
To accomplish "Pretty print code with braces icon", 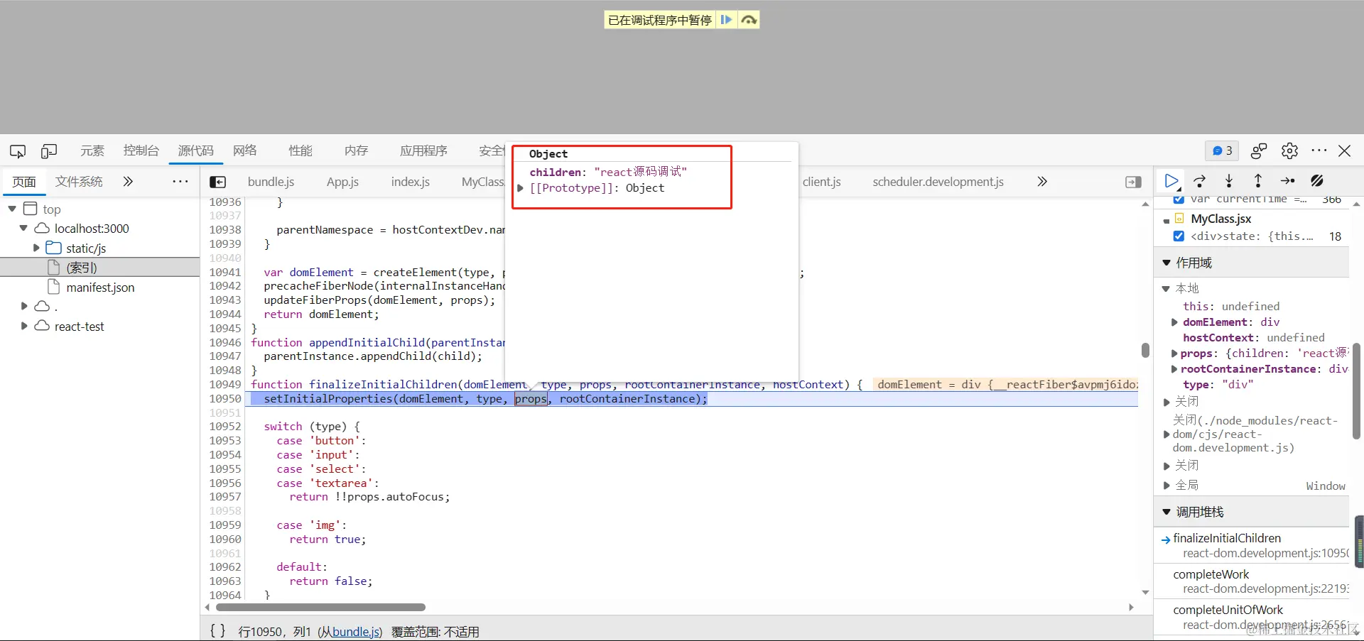I will tap(218, 631).
